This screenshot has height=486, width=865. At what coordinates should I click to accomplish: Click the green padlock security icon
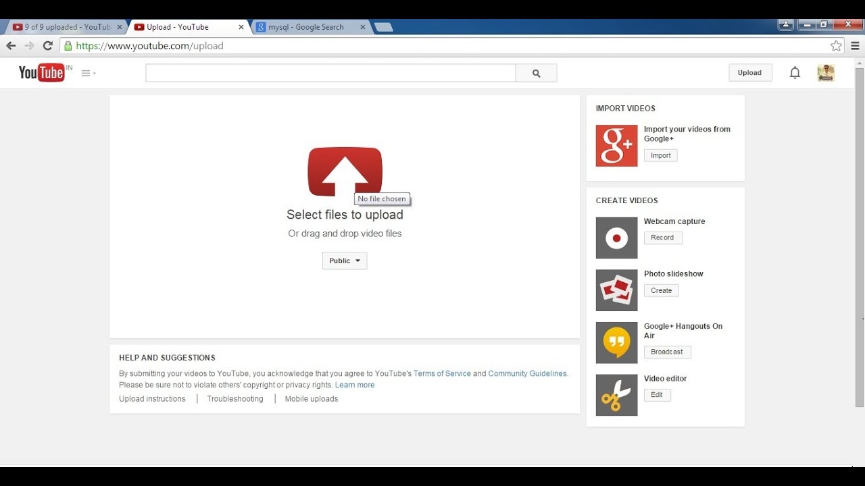(68, 46)
